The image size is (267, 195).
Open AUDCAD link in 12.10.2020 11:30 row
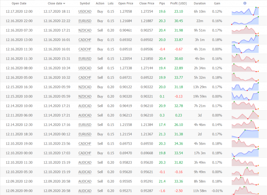tap(85, 163)
